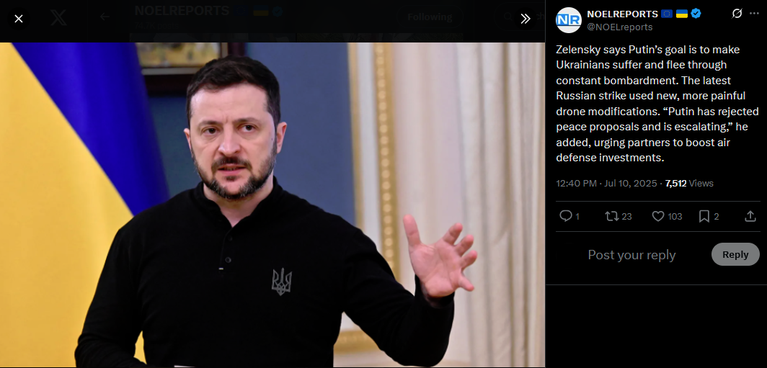Image resolution: width=767 pixels, height=368 pixels.
Task: Click the dimmed back arrow in background
Action: coord(105,17)
